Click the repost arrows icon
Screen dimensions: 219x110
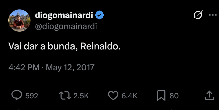65,96
